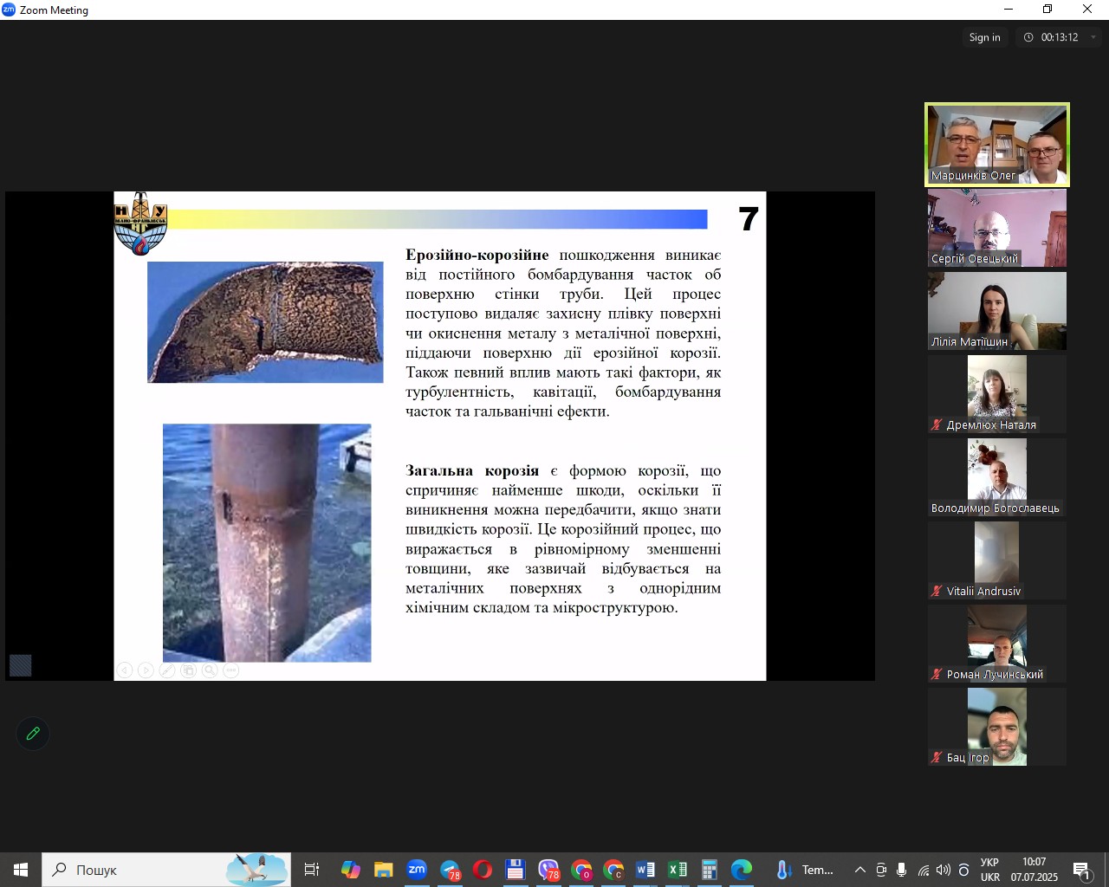Select Дремлюх Наталя video thumbnail
Viewport: 1109px width, 887px height.
point(997,394)
